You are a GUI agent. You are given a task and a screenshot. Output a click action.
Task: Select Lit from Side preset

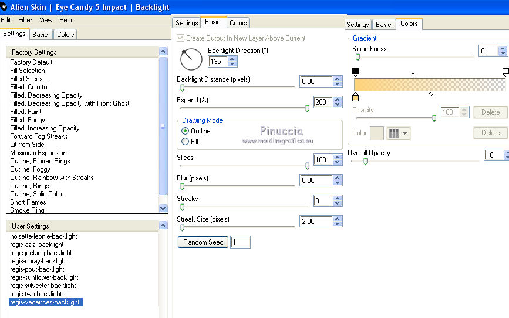point(27,145)
